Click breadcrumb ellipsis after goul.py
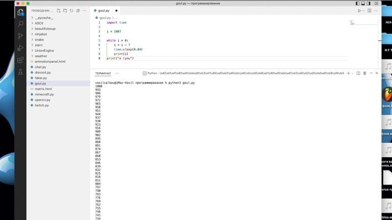 point(116,18)
